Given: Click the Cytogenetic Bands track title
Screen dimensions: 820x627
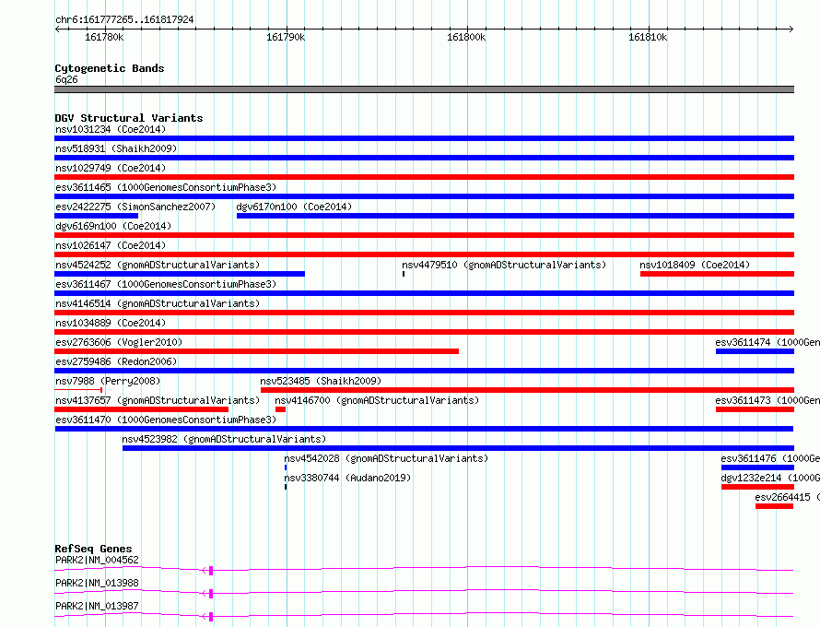Looking at the screenshot, I should [x=110, y=68].
